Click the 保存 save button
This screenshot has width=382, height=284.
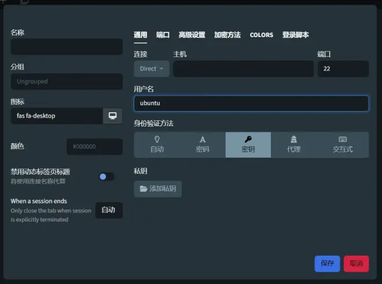point(327,263)
